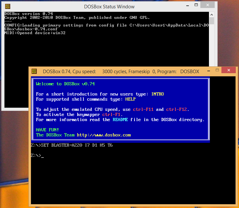This screenshot has width=239, height=208.
Task: Click the 'http://www.dosbox.com' URL text
Action: [104, 135]
